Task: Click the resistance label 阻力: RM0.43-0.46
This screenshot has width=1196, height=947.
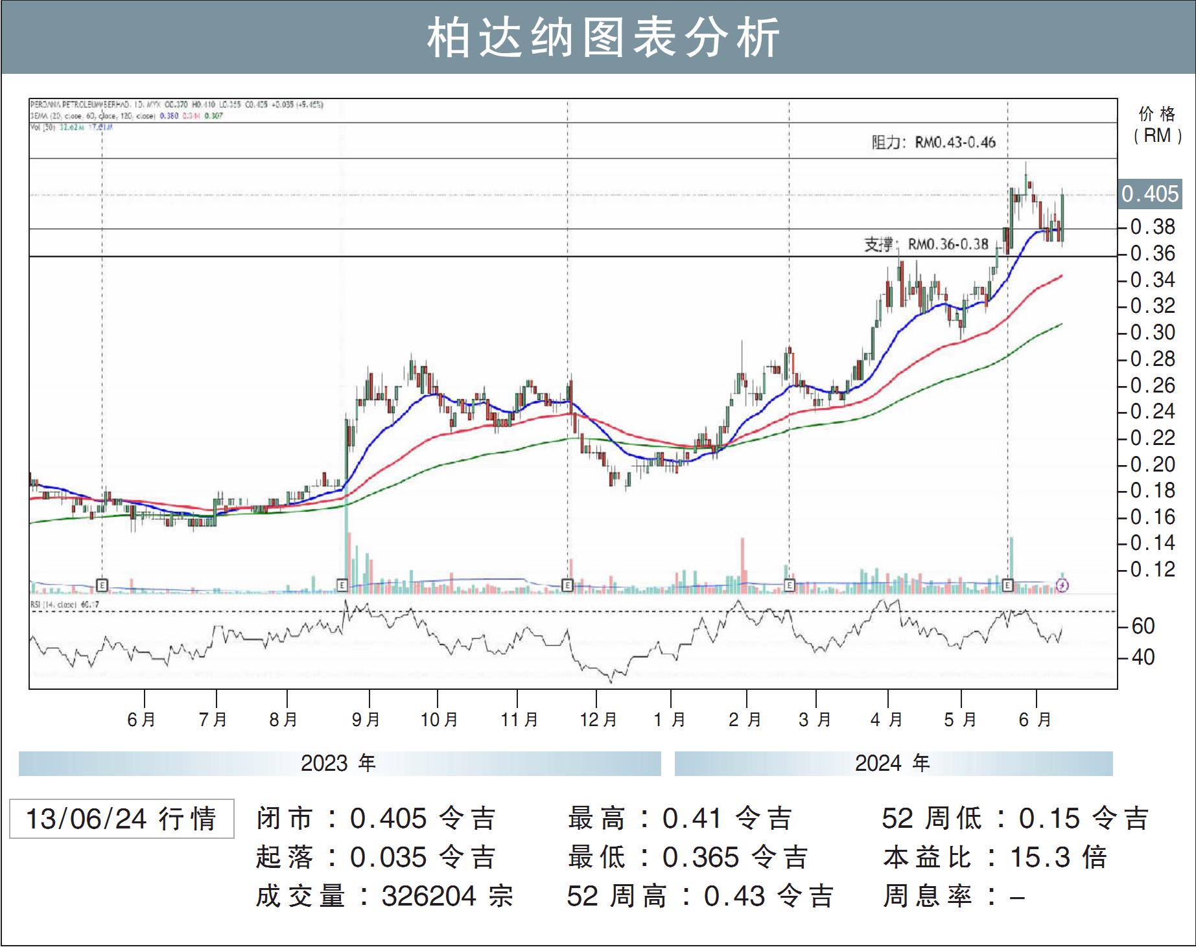Action: [x=933, y=142]
